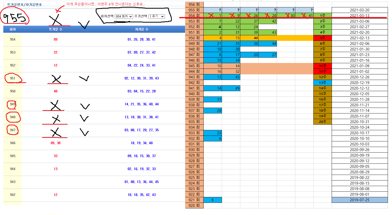Click the blue 회차 column header

coord(13,29)
